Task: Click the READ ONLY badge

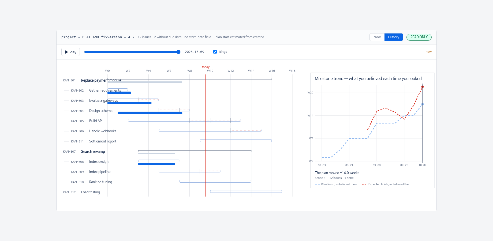Action: coord(419,37)
